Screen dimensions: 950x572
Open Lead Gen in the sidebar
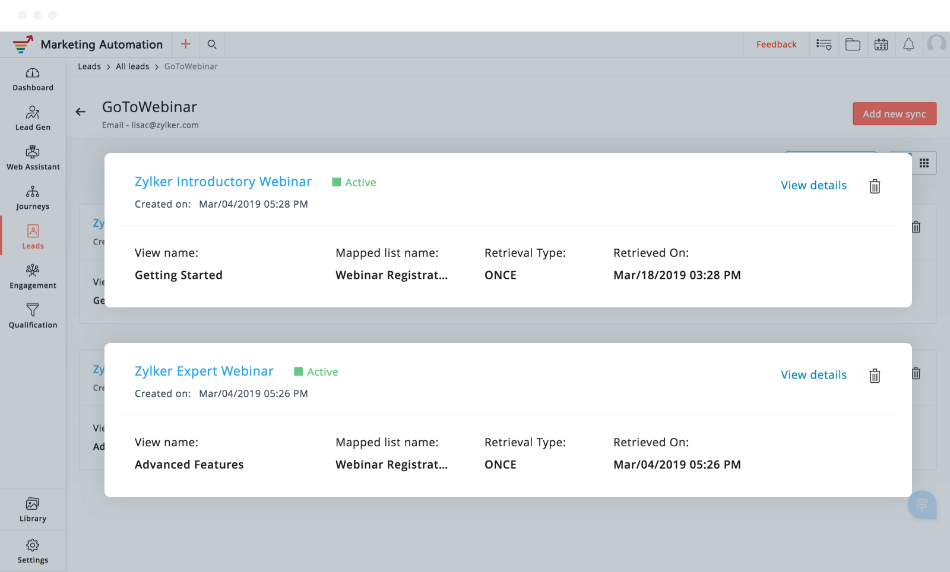click(x=33, y=119)
